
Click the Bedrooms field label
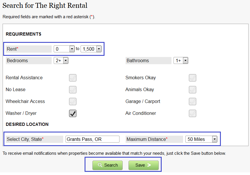(x=17, y=60)
